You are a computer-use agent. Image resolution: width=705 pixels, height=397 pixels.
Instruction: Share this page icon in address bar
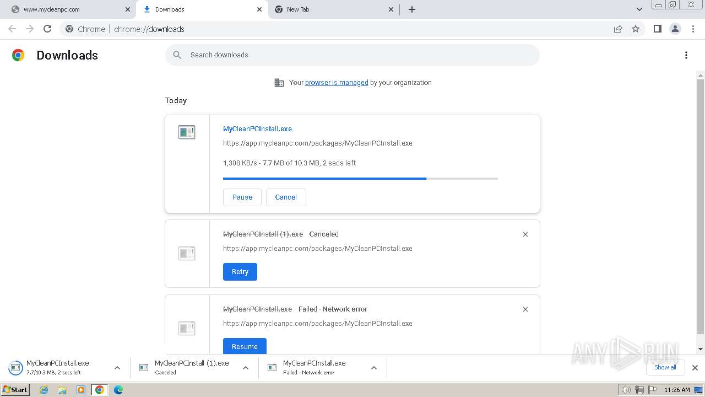(618, 29)
